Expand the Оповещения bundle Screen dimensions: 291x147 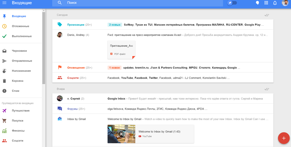(76, 68)
